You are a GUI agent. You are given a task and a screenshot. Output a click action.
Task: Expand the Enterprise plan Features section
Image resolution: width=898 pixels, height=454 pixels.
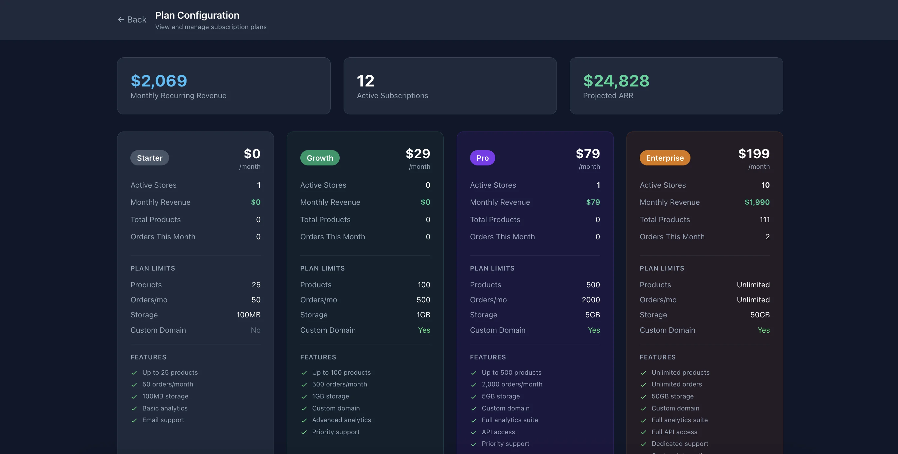pos(657,357)
